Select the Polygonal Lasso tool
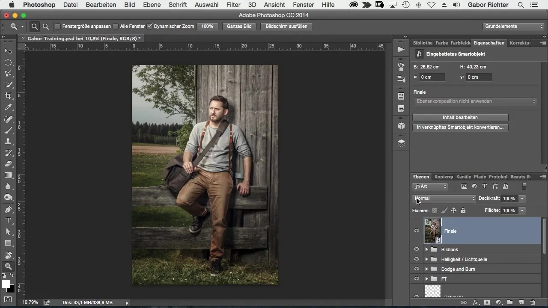This screenshot has width=548, height=308. click(x=8, y=74)
